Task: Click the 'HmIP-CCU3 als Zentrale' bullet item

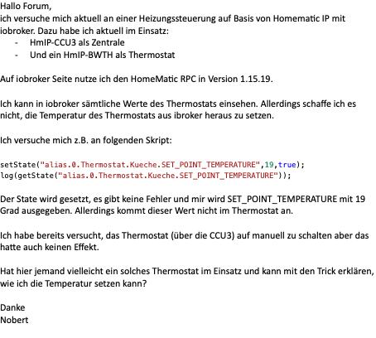Action: pyautogui.click(x=77, y=42)
